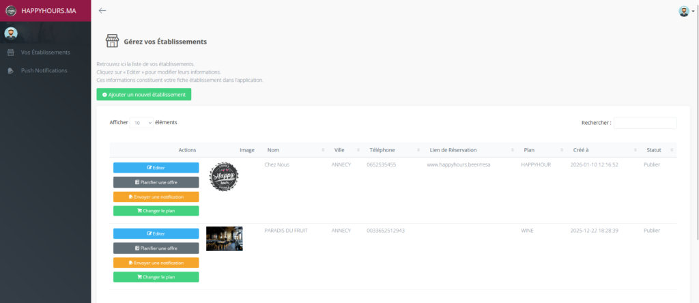The height and width of the screenshot is (303, 699).
Task: Open the Chez Nous logo thumbnail
Action: [x=224, y=177]
